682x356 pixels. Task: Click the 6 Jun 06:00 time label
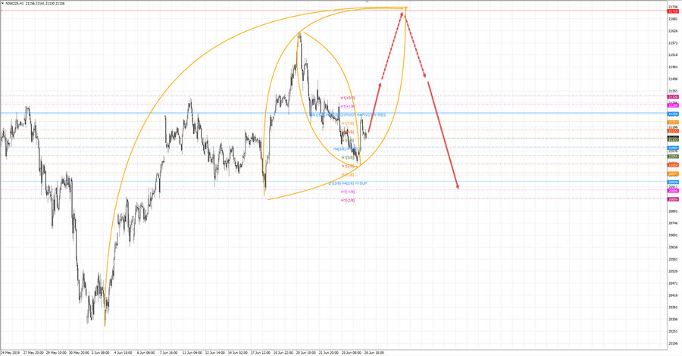(146, 352)
